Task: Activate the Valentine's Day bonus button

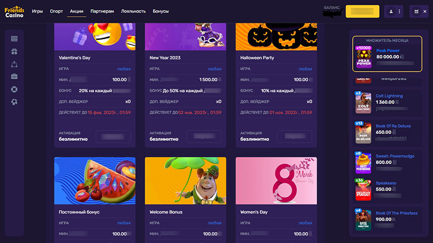Action: coord(113,136)
